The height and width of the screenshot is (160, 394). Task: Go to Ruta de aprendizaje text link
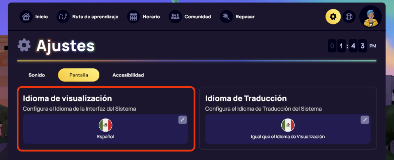95,17
